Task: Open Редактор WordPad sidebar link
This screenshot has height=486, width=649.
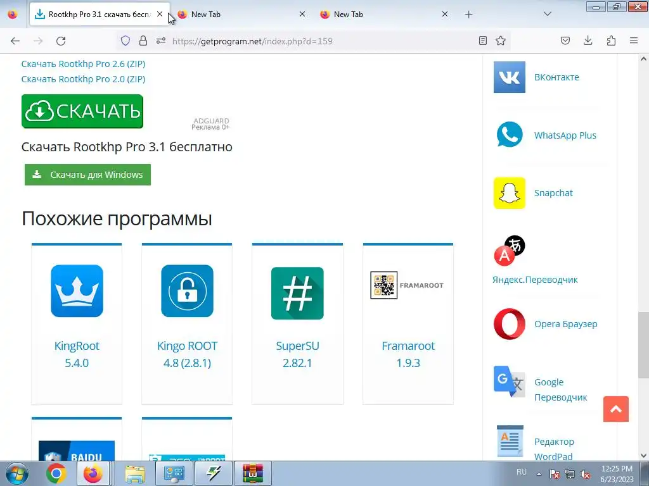Action: (554, 449)
